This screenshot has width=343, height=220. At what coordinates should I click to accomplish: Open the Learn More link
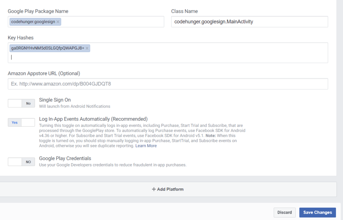(146, 146)
